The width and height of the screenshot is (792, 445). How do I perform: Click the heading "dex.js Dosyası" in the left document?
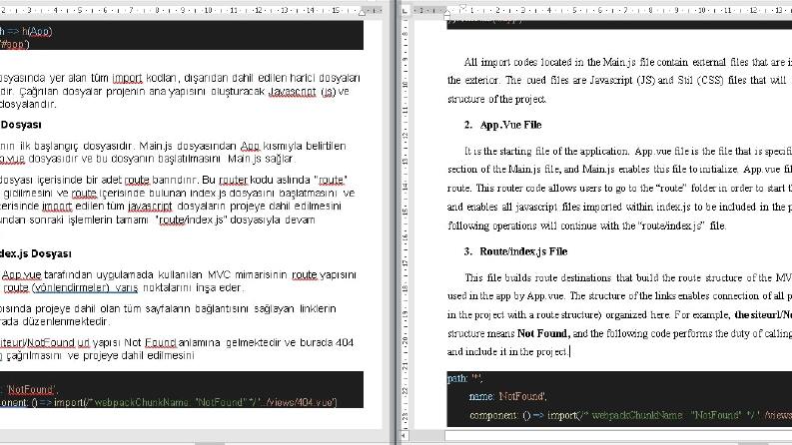pos(35,253)
